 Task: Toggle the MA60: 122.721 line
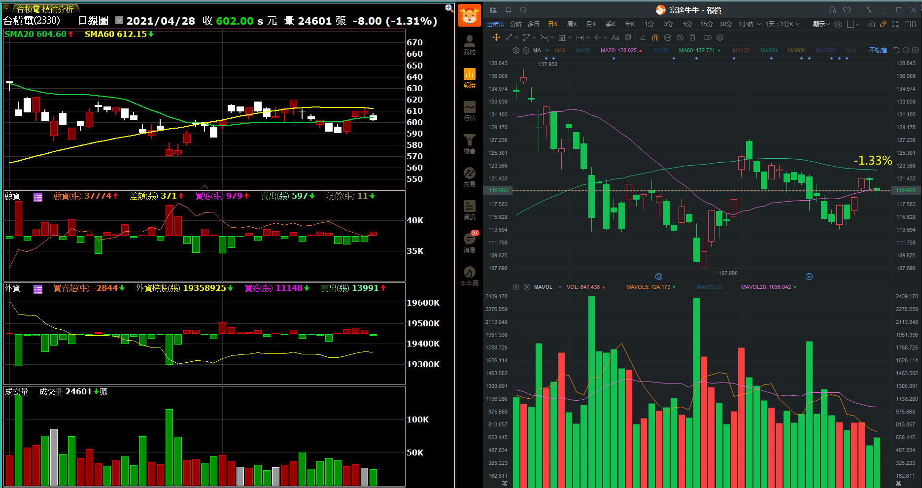coord(699,50)
